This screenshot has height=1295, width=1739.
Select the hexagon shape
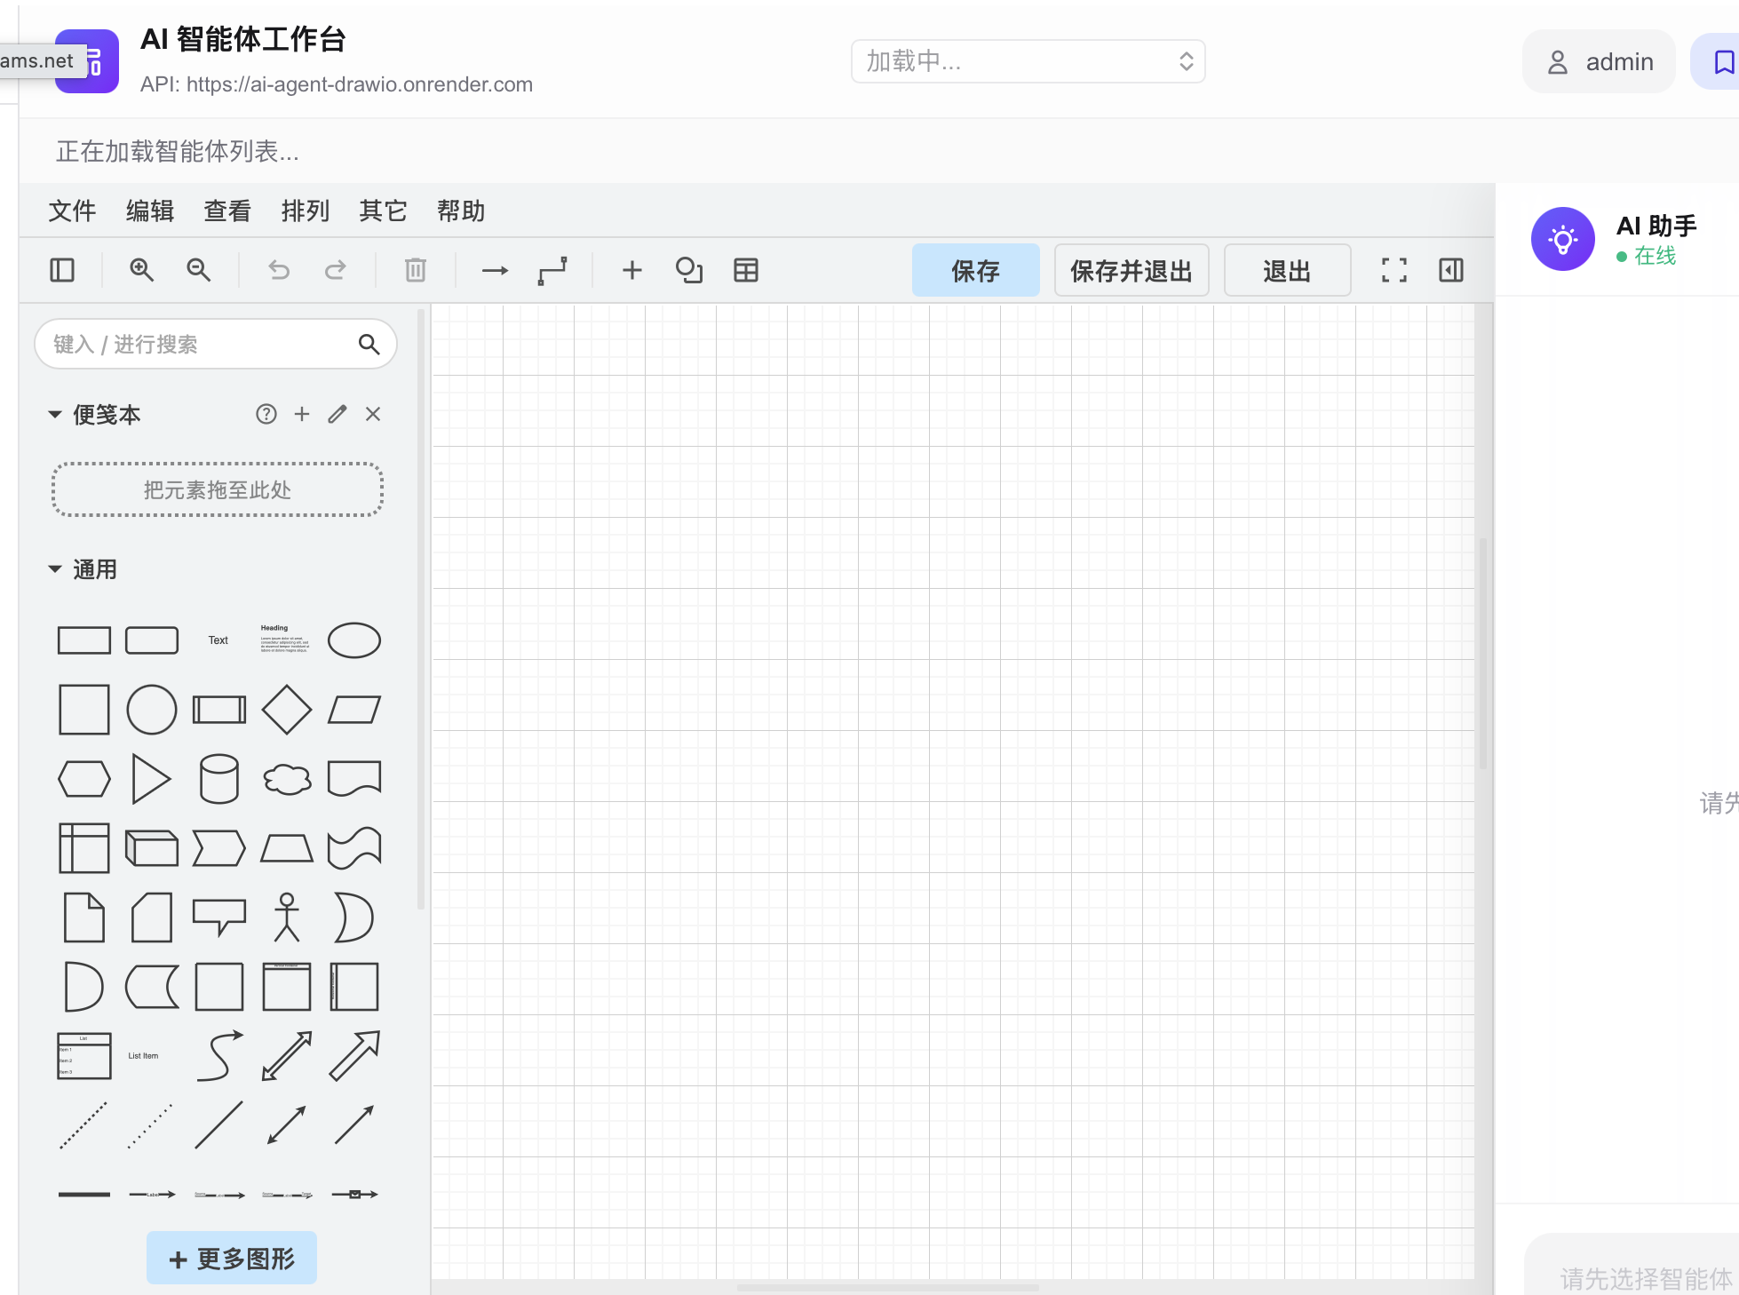click(x=84, y=779)
